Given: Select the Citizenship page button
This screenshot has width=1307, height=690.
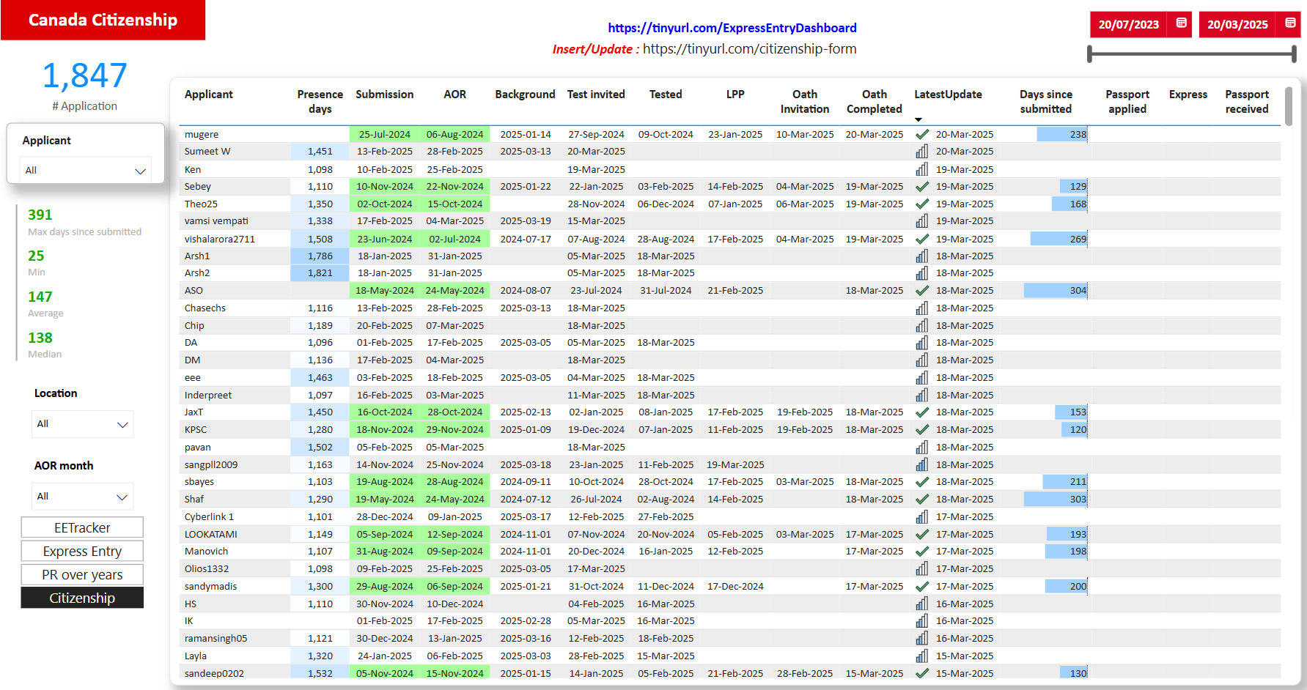Looking at the screenshot, I should click(x=82, y=598).
